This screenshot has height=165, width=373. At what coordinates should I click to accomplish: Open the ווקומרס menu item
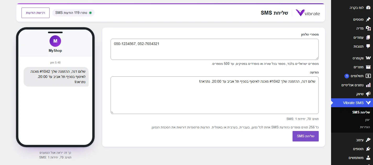point(358,58)
